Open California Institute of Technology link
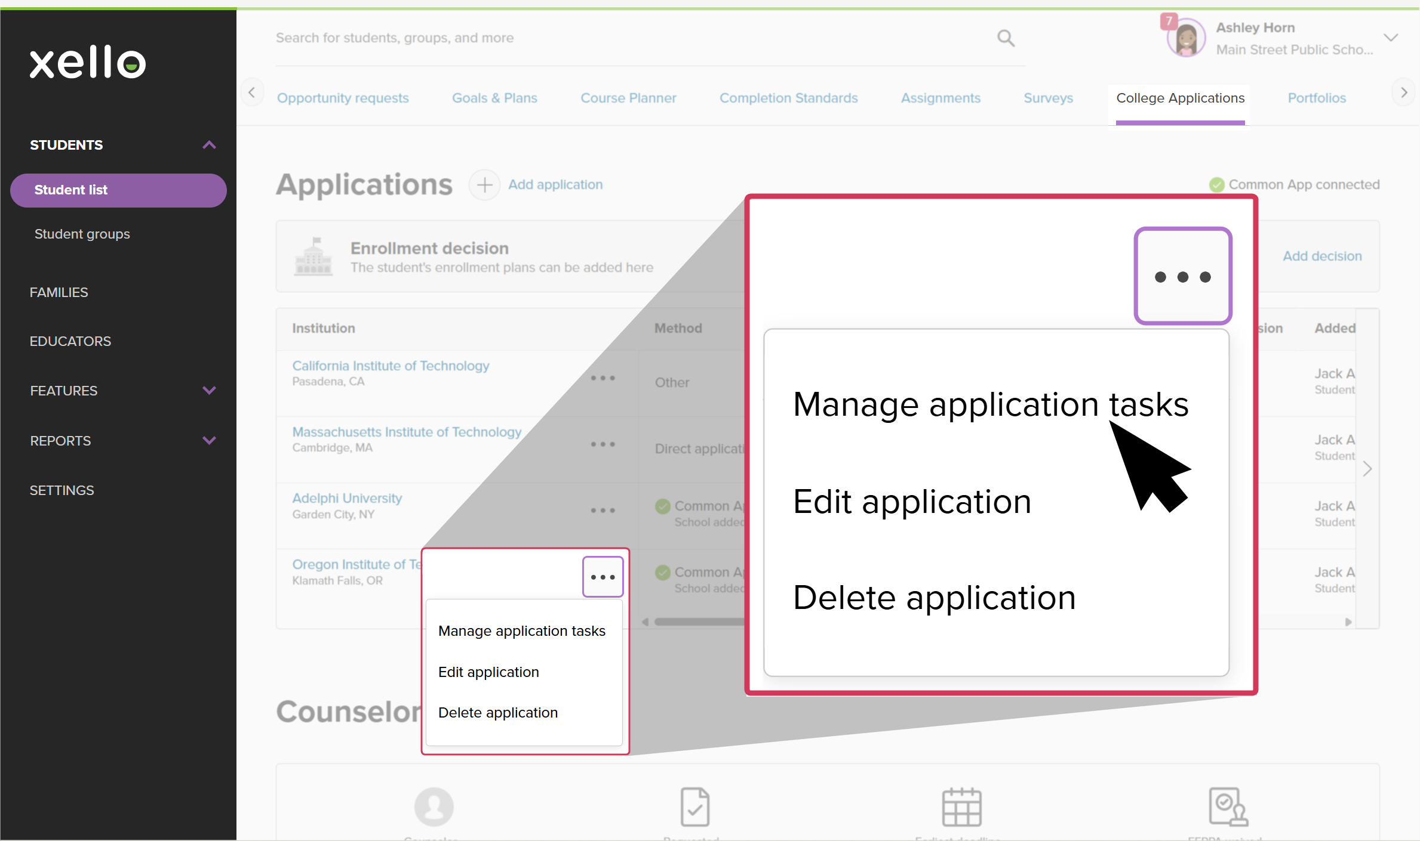1420x841 pixels. coord(391,366)
